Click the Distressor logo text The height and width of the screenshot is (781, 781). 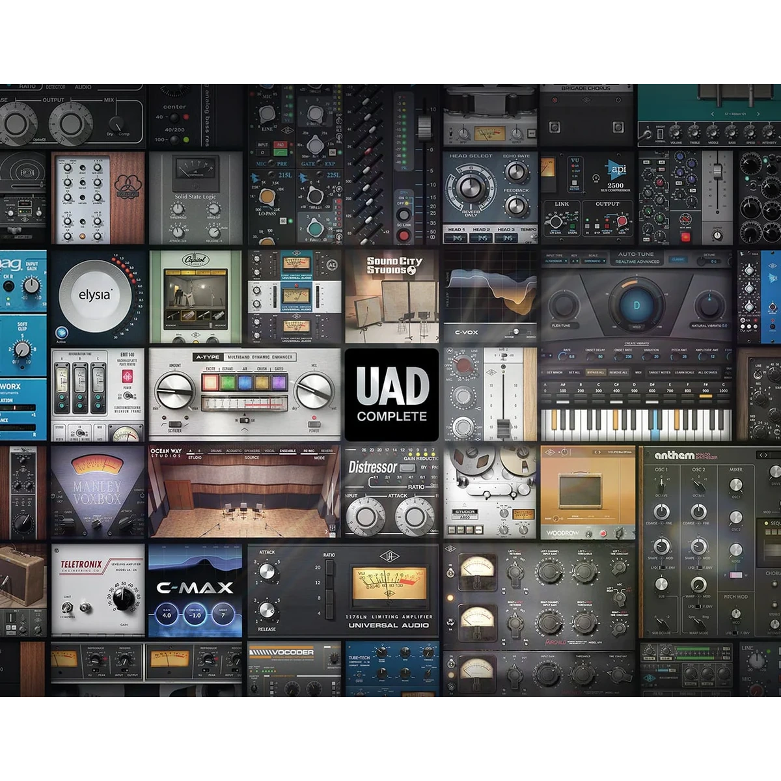coord(372,467)
